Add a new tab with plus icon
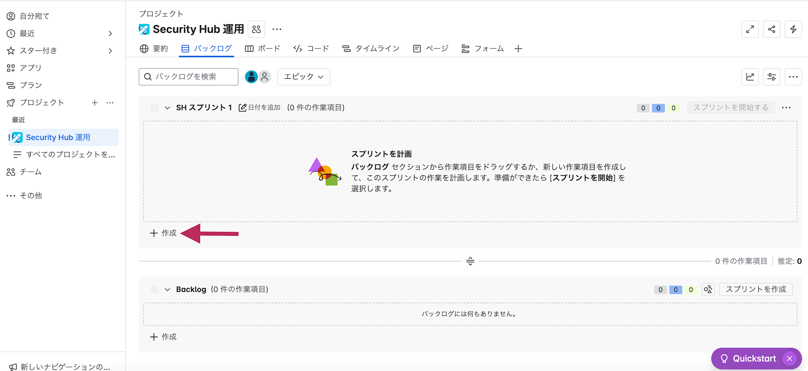This screenshot has width=808, height=371. pos(518,49)
